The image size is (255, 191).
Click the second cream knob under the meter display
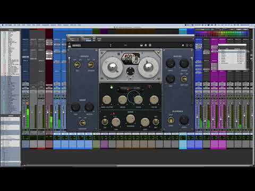[123, 100]
